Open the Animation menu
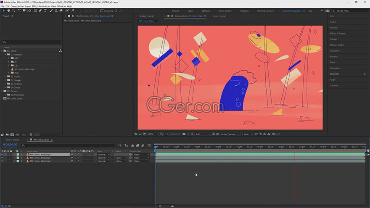 (45, 6)
